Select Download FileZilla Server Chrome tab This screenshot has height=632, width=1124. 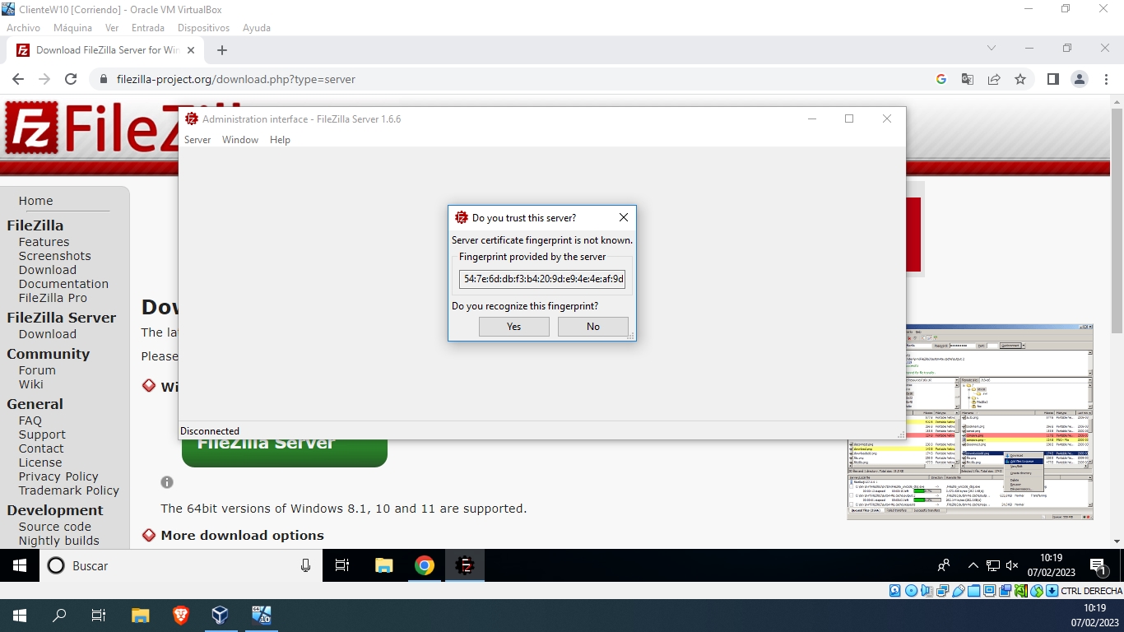pos(105,50)
